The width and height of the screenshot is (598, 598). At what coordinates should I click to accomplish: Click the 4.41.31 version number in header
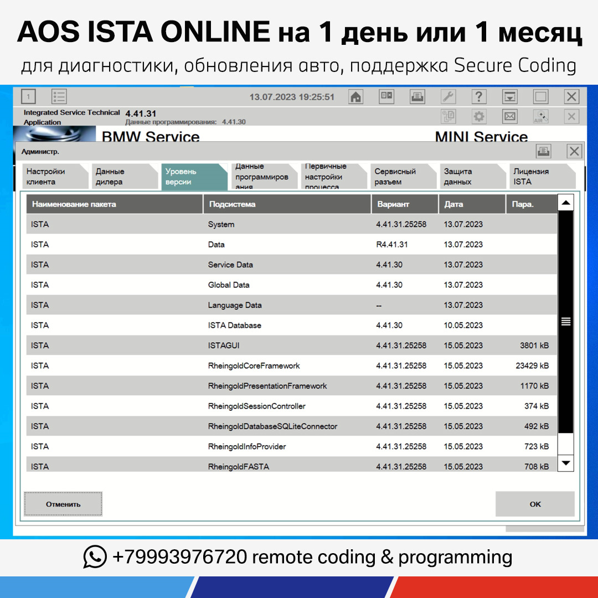coord(141,114)
